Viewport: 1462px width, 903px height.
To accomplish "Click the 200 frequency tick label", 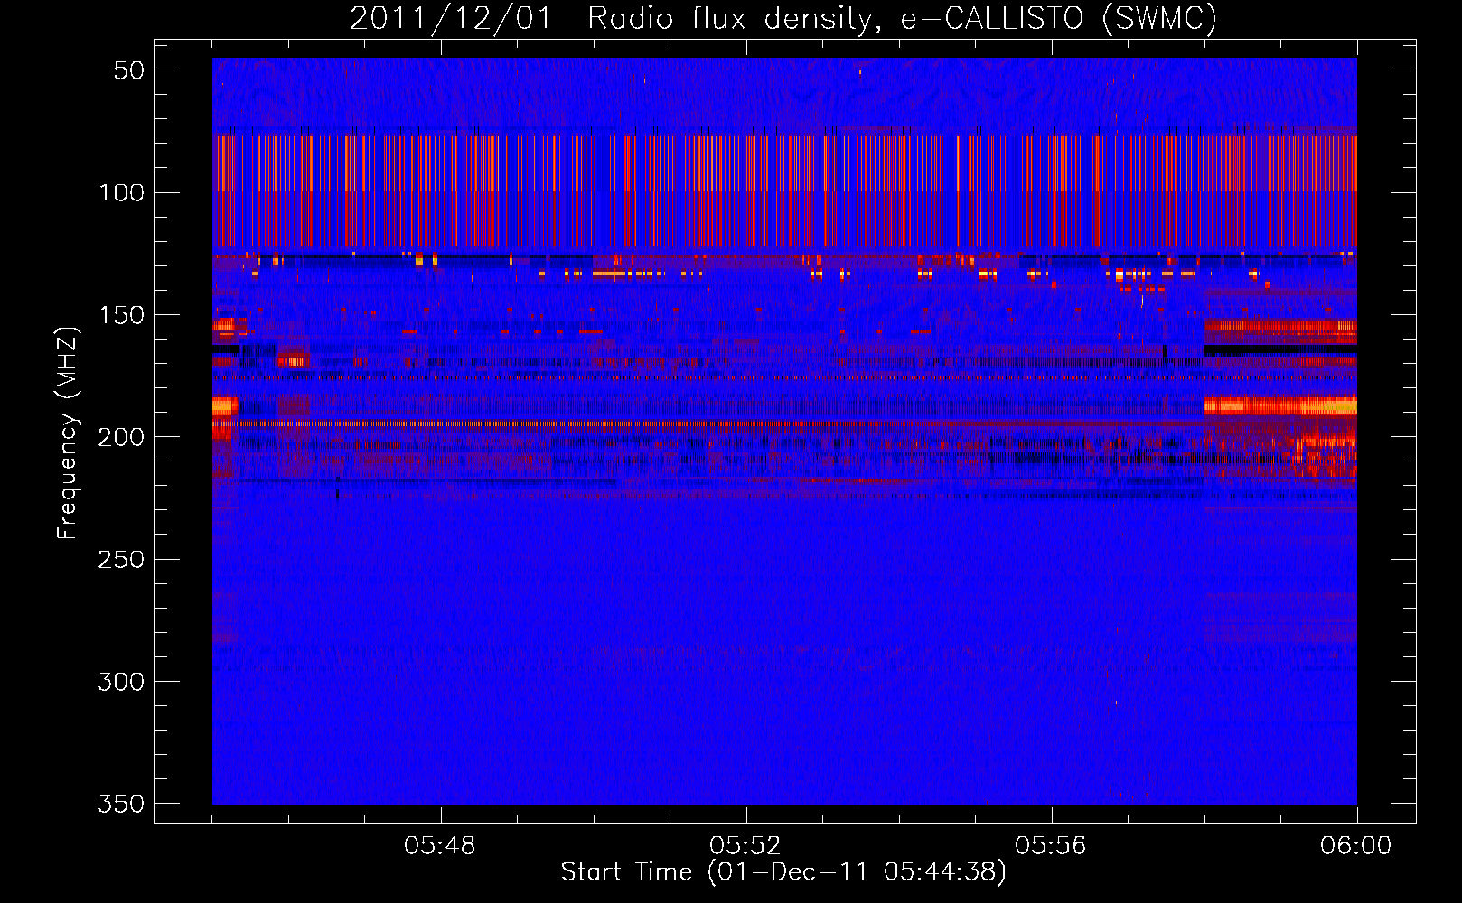I will (121, 437).
